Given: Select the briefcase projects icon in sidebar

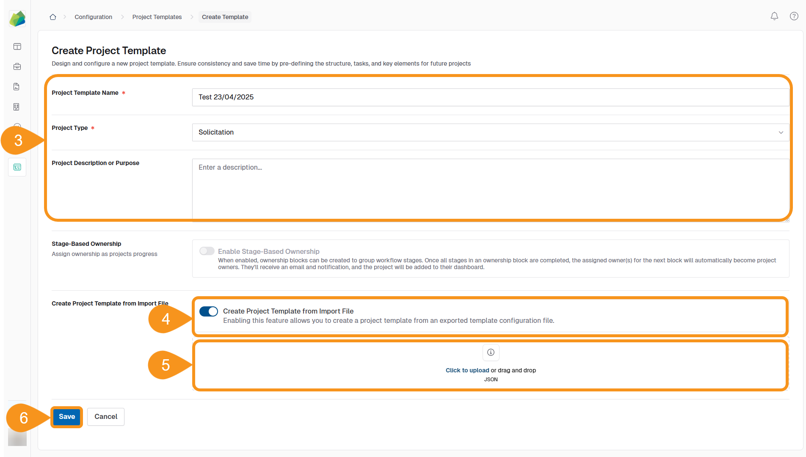Looking at the screenshot, I should click(x=17, y=66).
